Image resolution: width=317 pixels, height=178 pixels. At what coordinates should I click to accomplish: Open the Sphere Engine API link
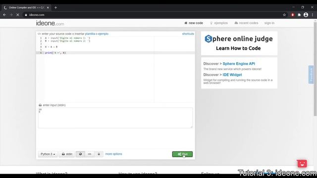point(239,64)
